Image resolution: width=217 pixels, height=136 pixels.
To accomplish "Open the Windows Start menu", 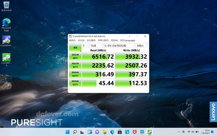I will click(x=67, y=132).
